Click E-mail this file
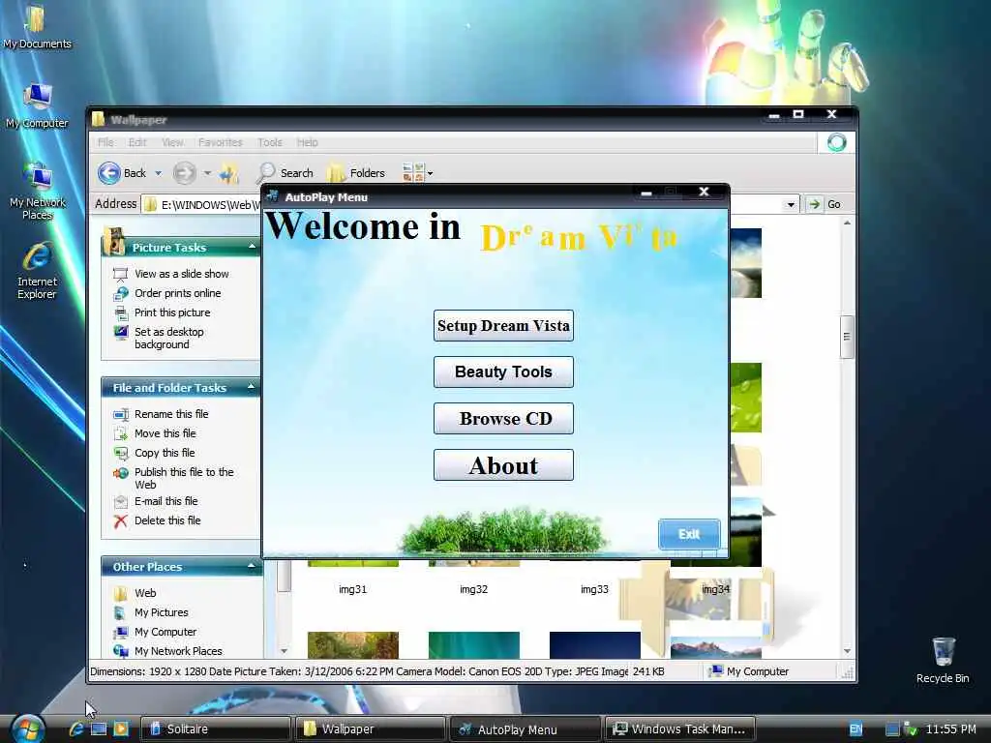Image resolution: width=991 pixels, height=743 pixels. tap(165, 501)
